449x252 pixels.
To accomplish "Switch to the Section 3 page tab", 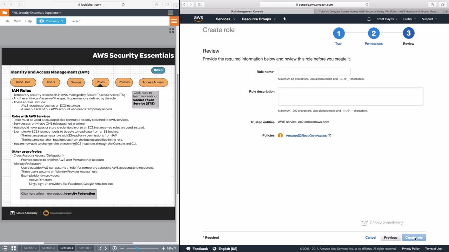I will coord(48,248).
